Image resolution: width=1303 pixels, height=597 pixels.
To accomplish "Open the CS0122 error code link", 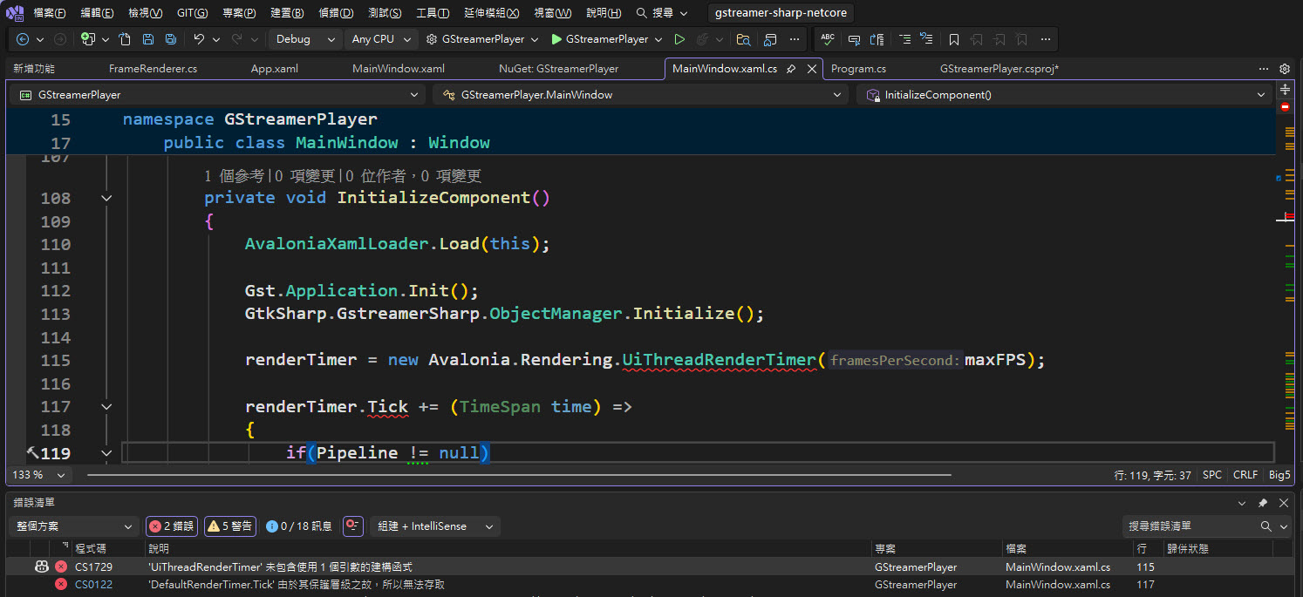I will [x=93, y=585].
